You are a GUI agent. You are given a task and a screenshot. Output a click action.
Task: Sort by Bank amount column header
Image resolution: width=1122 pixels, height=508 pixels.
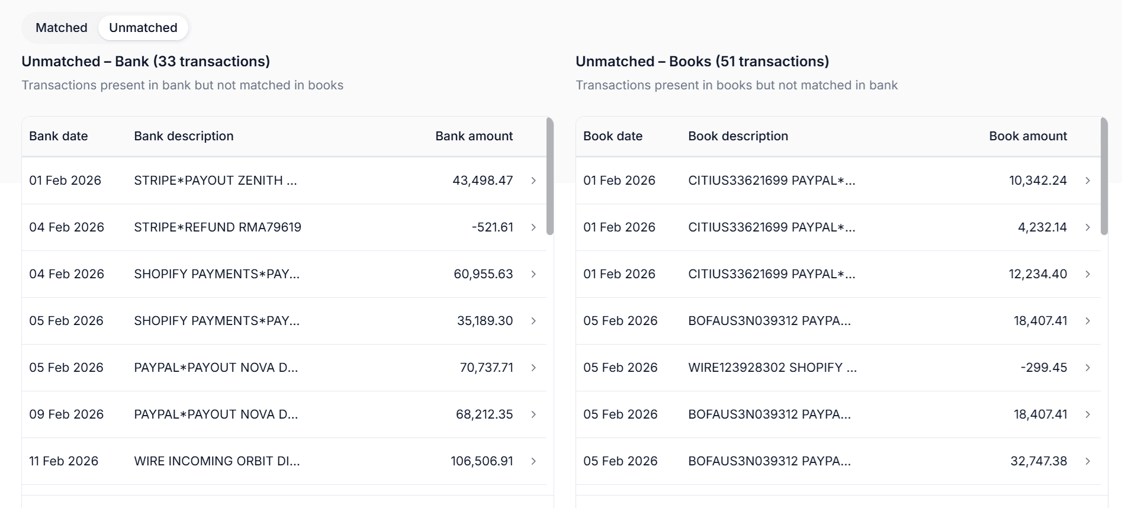coord(474,136)
